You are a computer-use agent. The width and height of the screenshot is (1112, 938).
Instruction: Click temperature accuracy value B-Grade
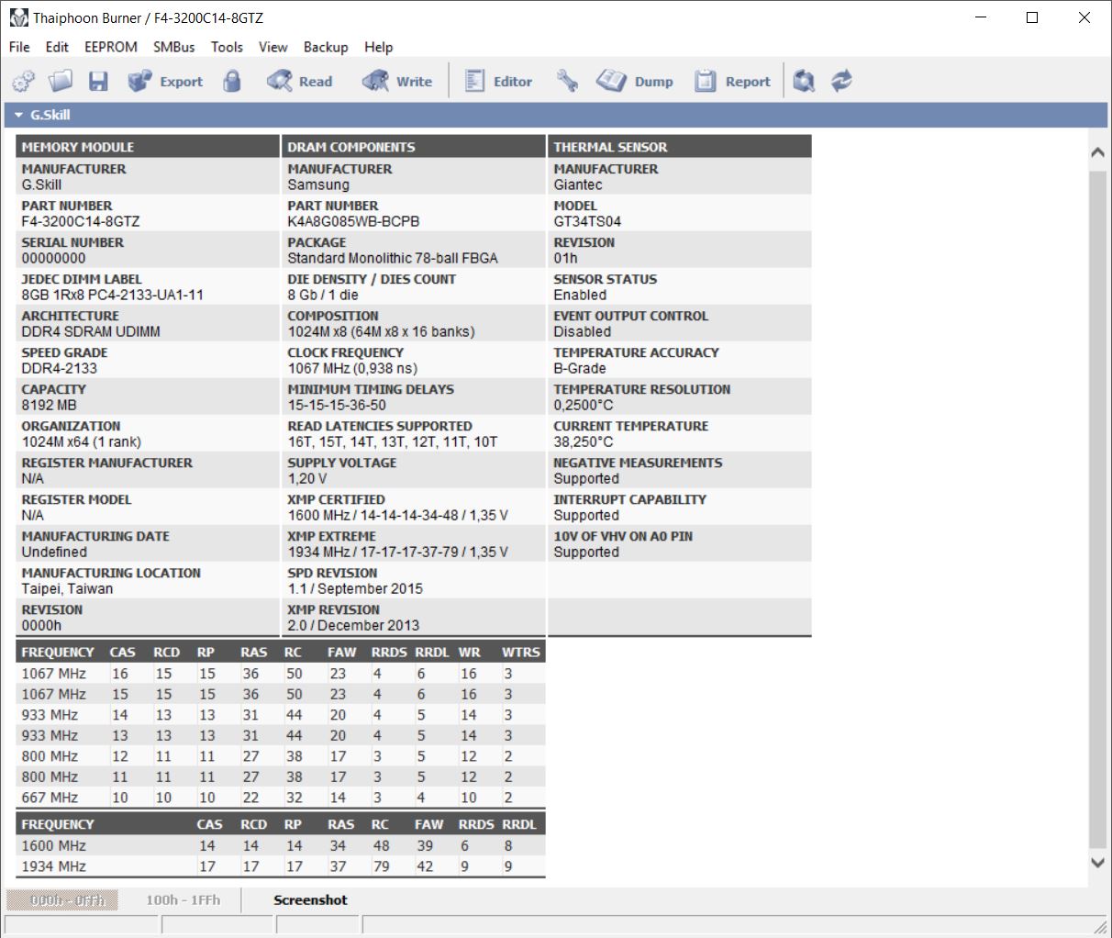[580, 368]
